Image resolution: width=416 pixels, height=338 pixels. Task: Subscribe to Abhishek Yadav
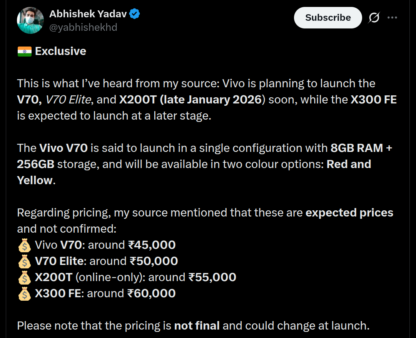[327, 17]
